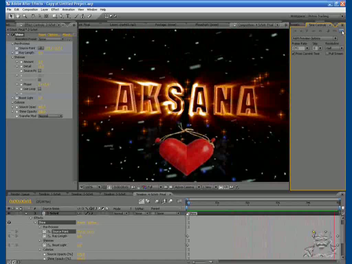352x264 pixels.
Task: Enable the Full Screen checkbox
Action: point(327,54)
